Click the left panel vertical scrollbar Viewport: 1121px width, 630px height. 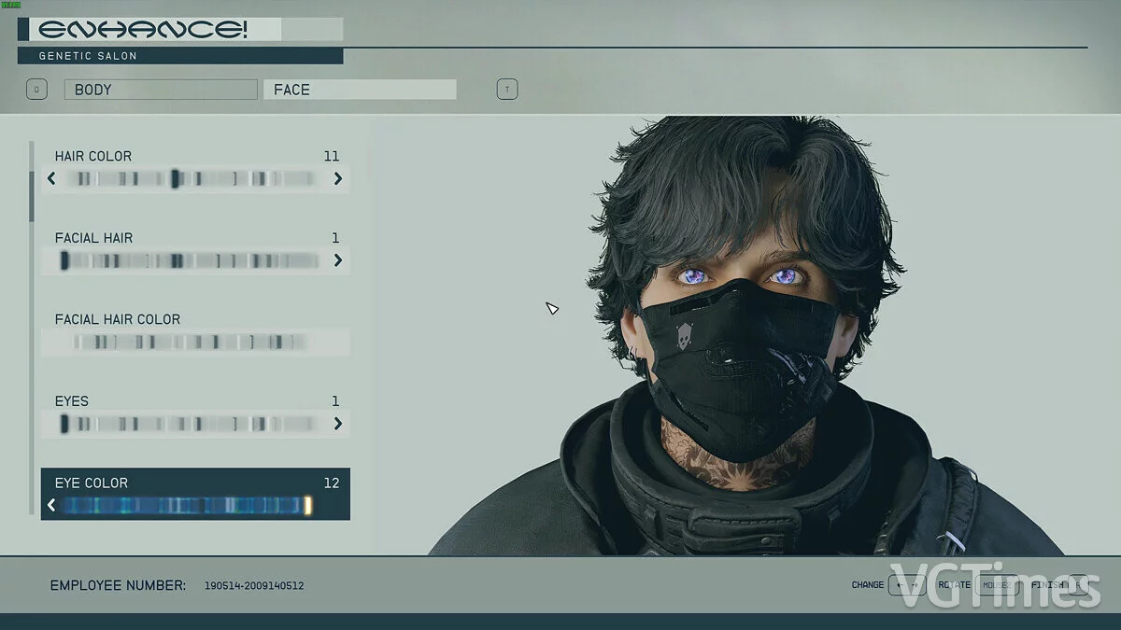pos(32,196)
